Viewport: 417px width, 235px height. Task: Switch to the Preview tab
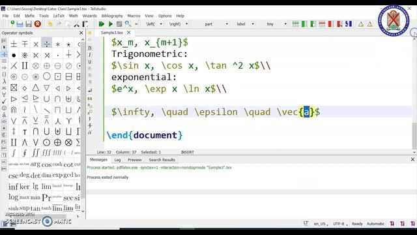(135, 160)
